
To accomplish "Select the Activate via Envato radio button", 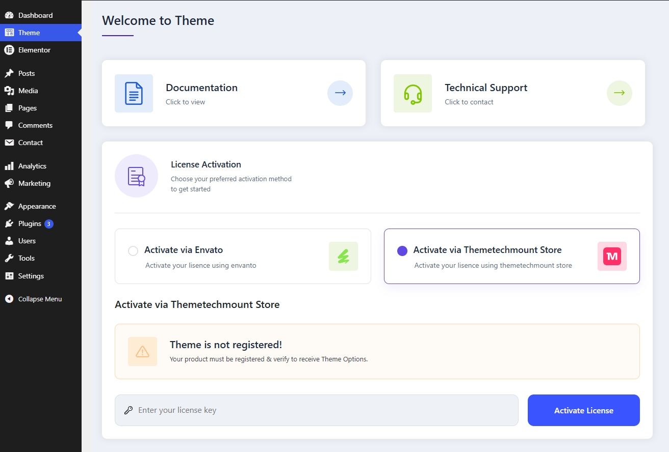I will tap(133, 251).
